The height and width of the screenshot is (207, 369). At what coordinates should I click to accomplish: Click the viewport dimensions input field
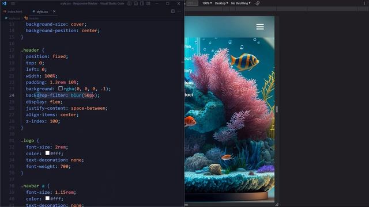click(x=193, y=3)
